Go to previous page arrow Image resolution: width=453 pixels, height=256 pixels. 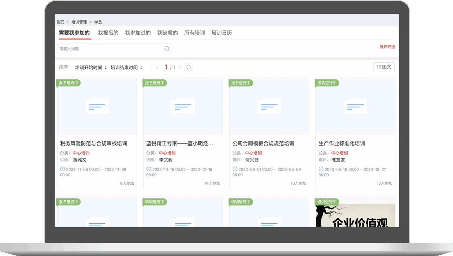157,67
